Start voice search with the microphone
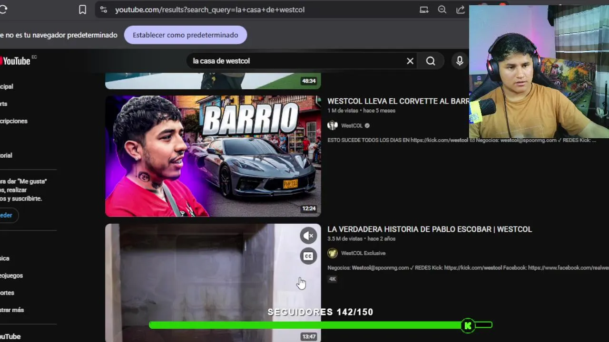 tap(460, 61)
